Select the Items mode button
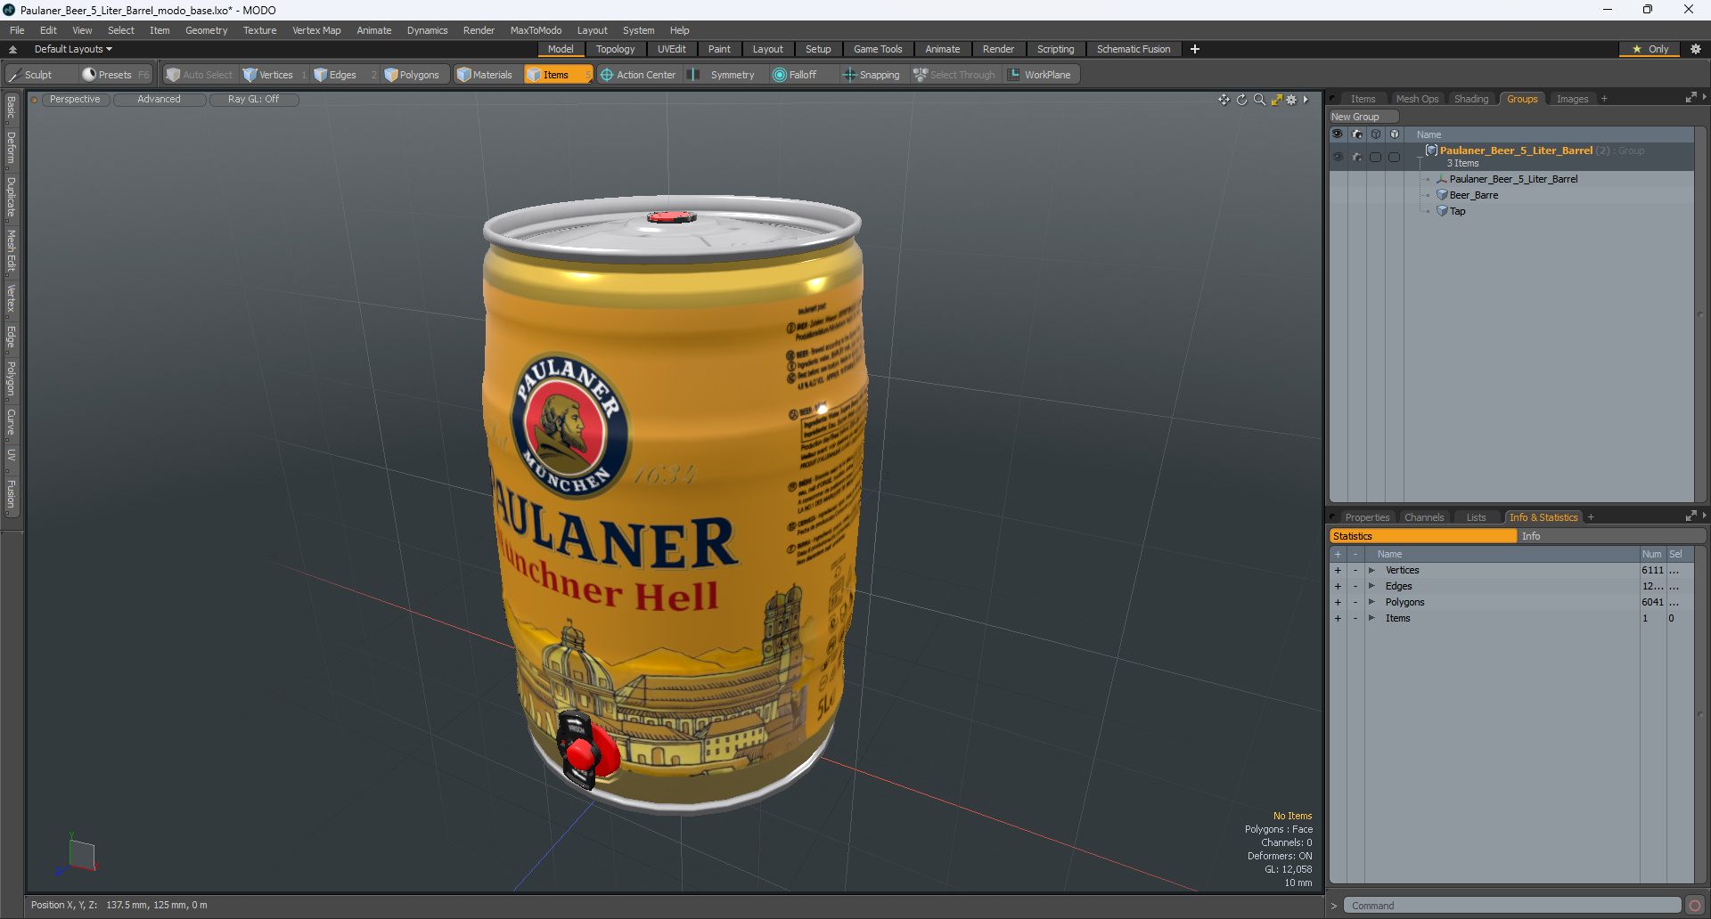 click(x=557, y=75)
